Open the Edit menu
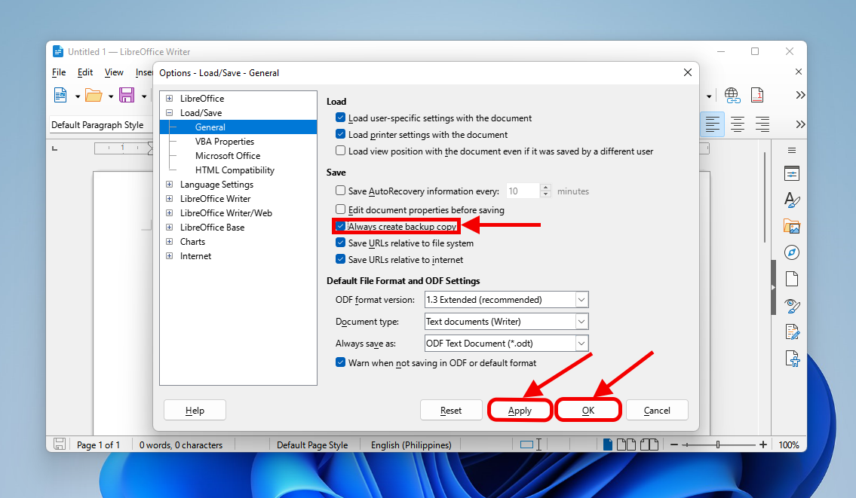 (x=85, y=72)
